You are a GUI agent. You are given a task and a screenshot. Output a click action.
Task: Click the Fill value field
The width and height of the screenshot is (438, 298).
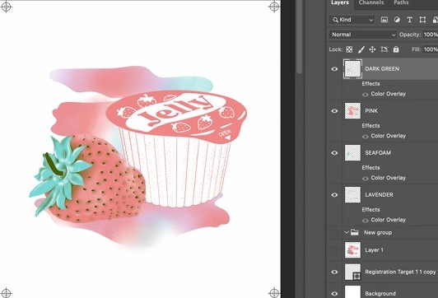430,49
